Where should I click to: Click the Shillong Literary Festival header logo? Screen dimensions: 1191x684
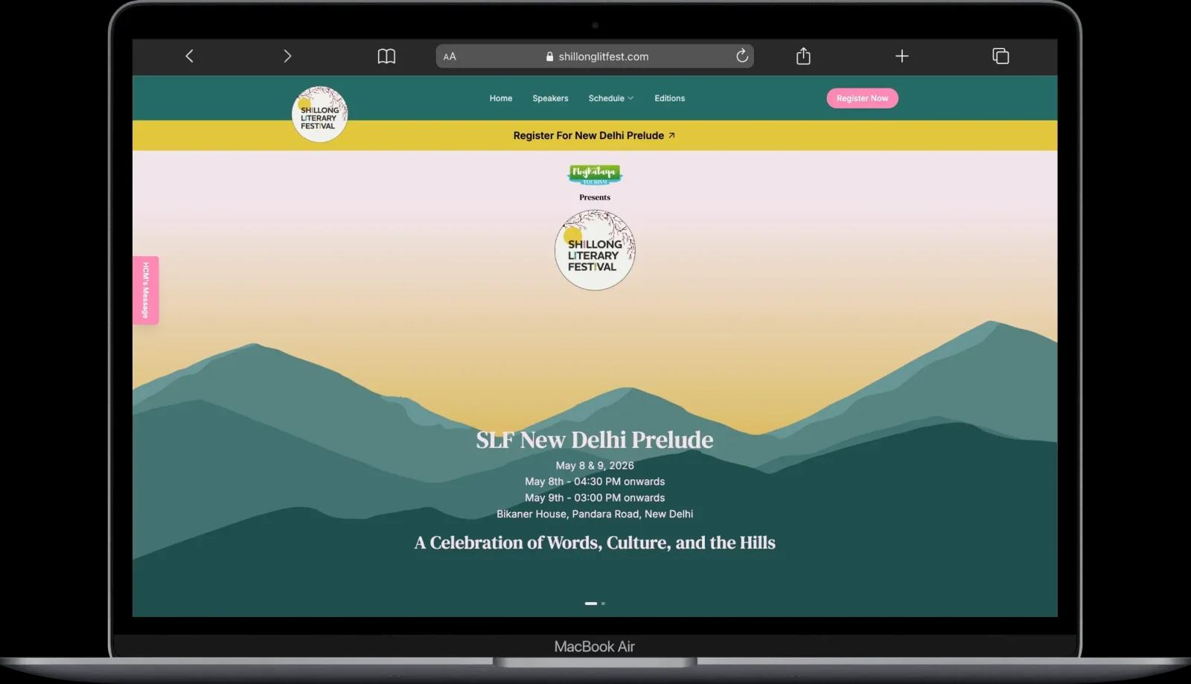[x=319, y=114]
